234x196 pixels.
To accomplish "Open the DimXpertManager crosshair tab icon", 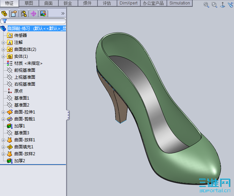I will coord(33,14).
